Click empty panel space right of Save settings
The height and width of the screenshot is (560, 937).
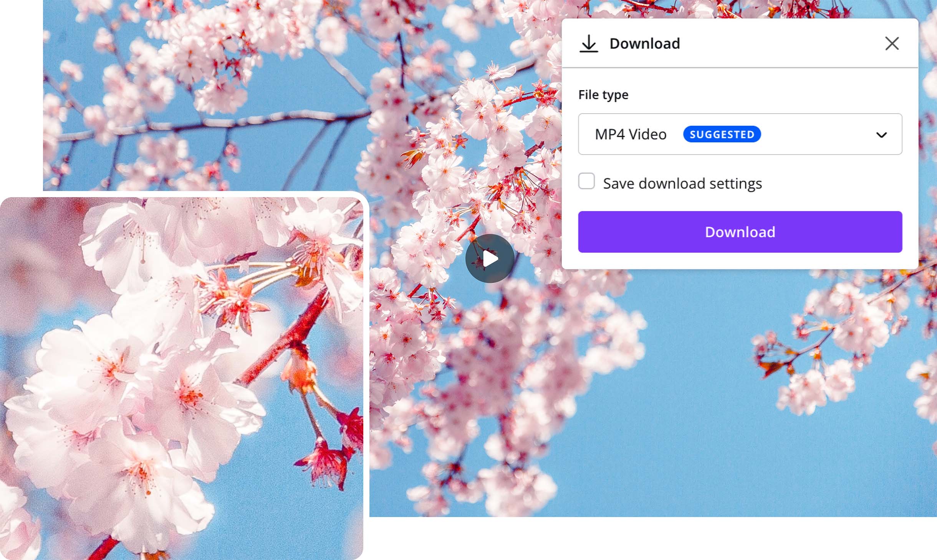tap(837, 183)
